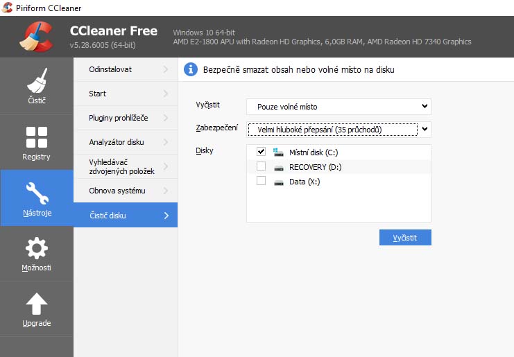
Task: Open the Start tool entry
Action: coord(126,94)
